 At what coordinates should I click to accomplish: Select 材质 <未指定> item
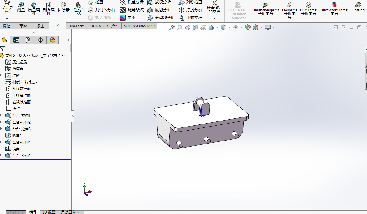[x=21, y=82]
